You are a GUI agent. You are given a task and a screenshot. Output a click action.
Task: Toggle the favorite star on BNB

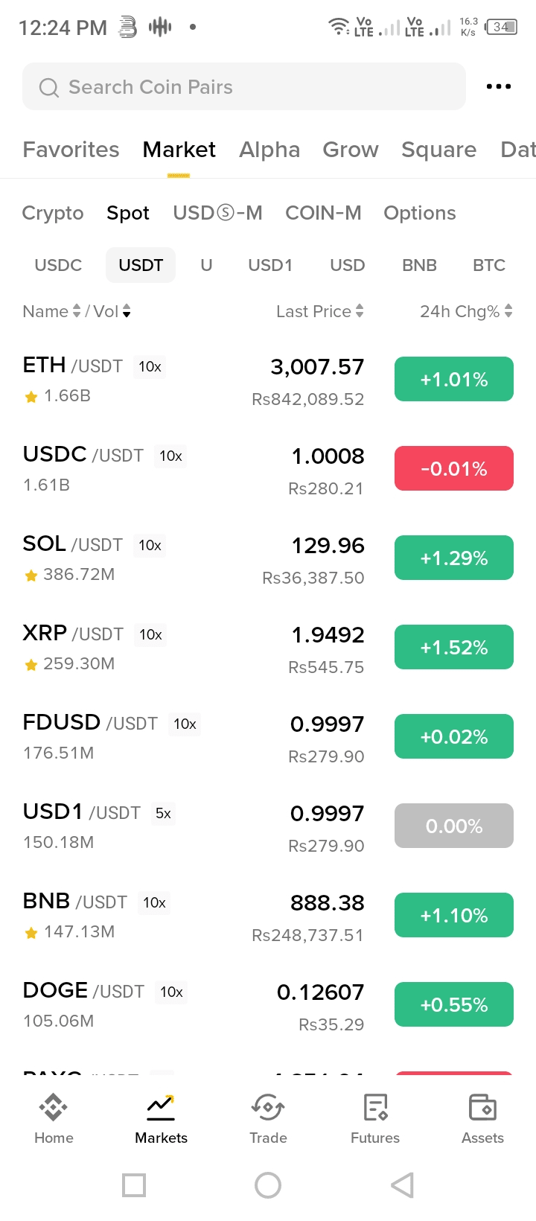click(x=31, y=933)
